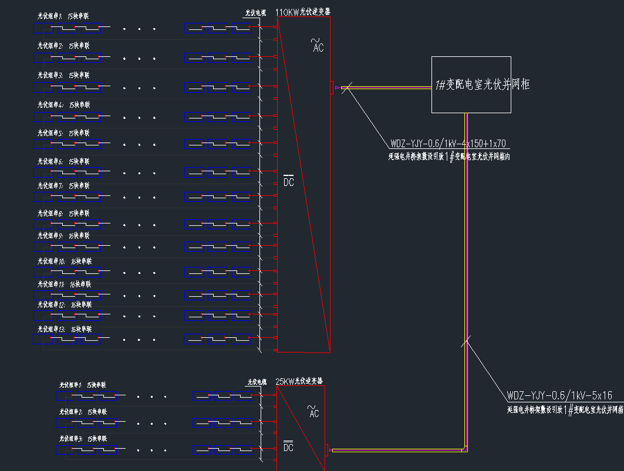Select the AC symbol inside the 25KW inverter

pos(313,411)
